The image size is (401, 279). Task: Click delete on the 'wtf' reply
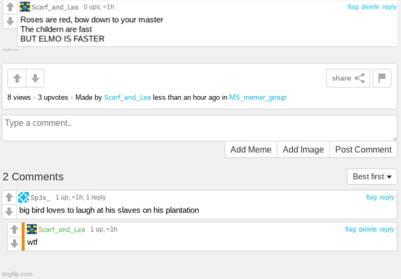click(367, 229)
